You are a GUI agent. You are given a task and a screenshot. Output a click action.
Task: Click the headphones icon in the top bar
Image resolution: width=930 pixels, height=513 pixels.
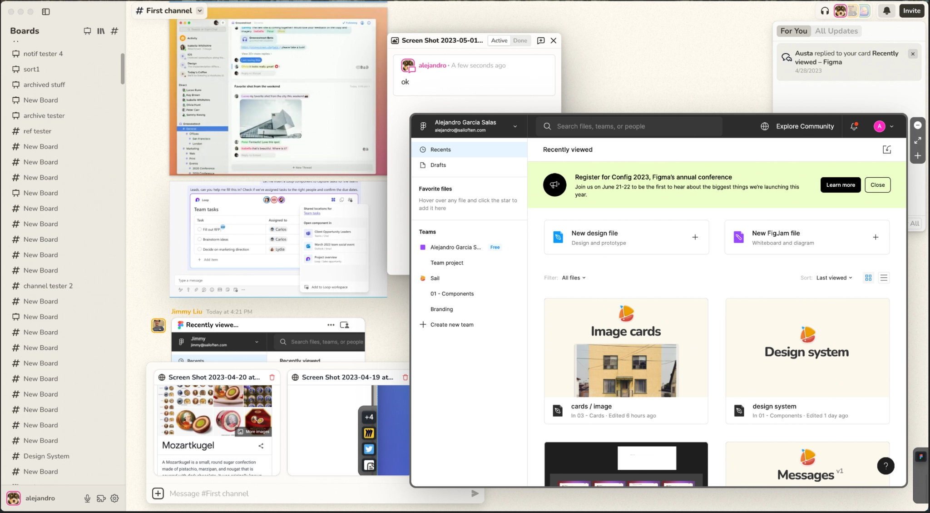coord(825,10)
